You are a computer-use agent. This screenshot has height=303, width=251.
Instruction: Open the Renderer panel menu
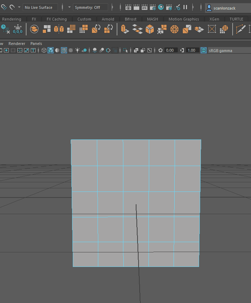click(17, 44)
